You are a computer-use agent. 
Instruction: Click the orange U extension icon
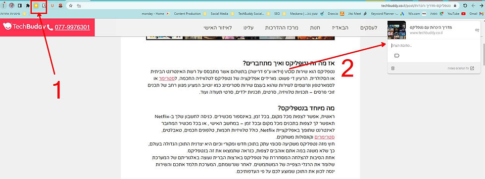coord(52,5)
